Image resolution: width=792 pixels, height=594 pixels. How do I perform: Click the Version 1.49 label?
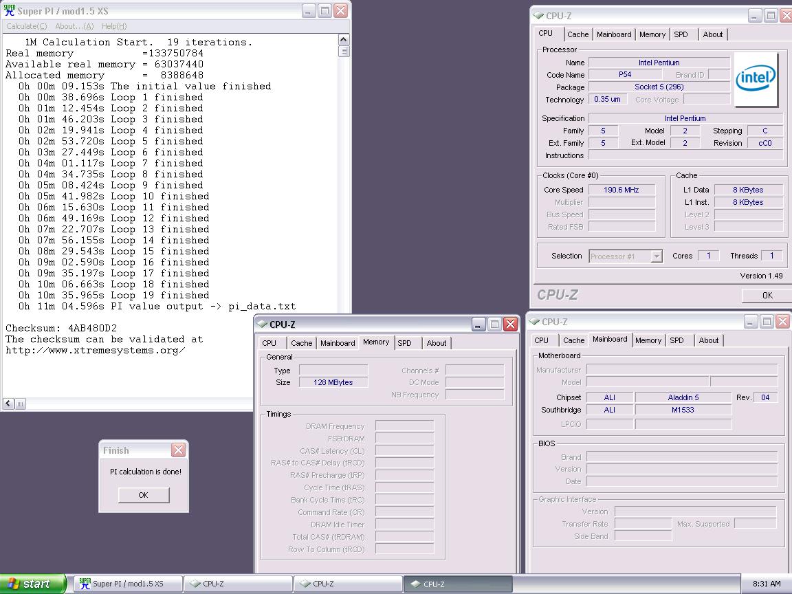coord(761,276)
